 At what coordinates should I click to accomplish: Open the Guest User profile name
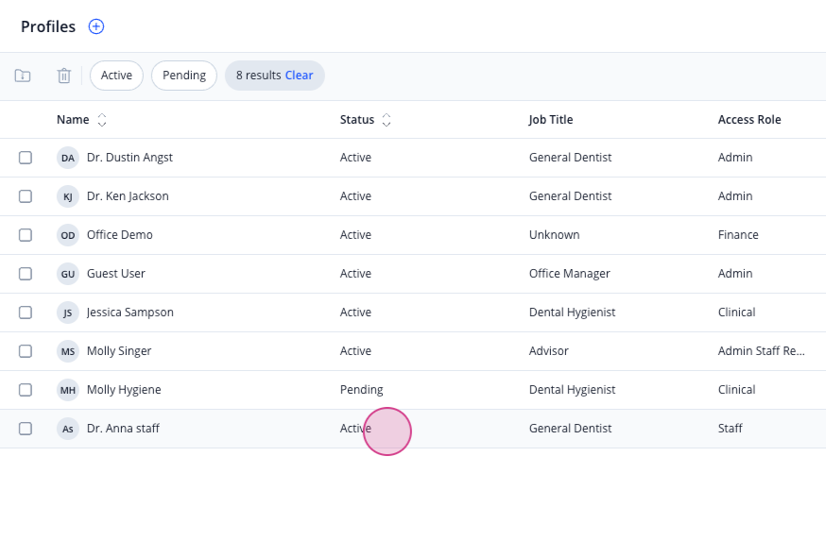[116, 274]
